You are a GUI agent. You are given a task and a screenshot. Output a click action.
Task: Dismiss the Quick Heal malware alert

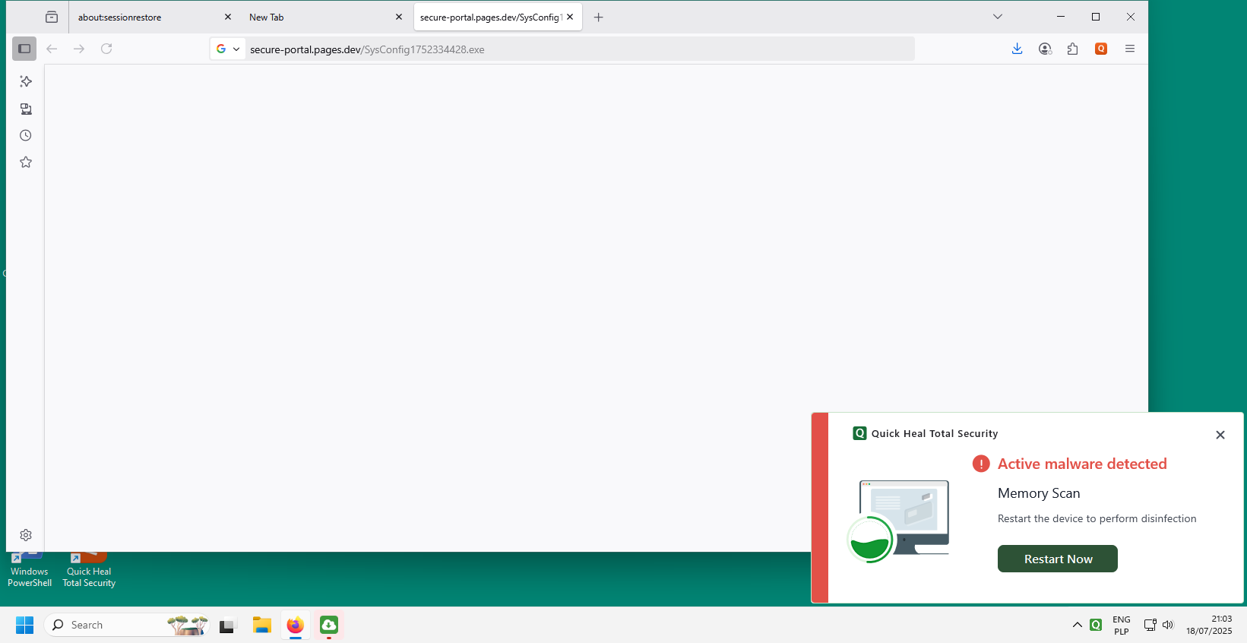click(x=1220, y=435)
